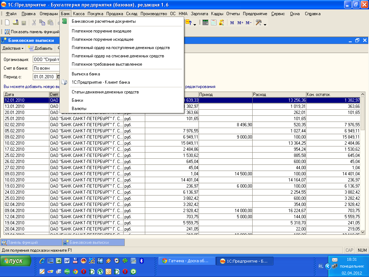Choose Выписка банка from the menu

coord(86,74)
